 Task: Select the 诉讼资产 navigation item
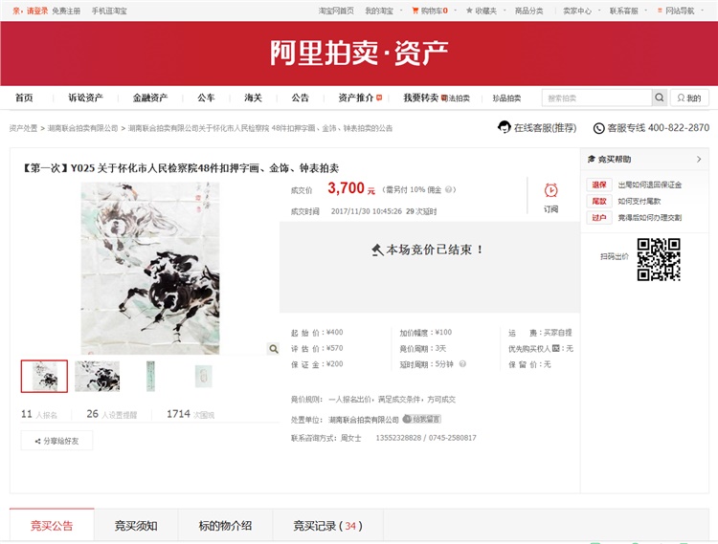point(85,98)
